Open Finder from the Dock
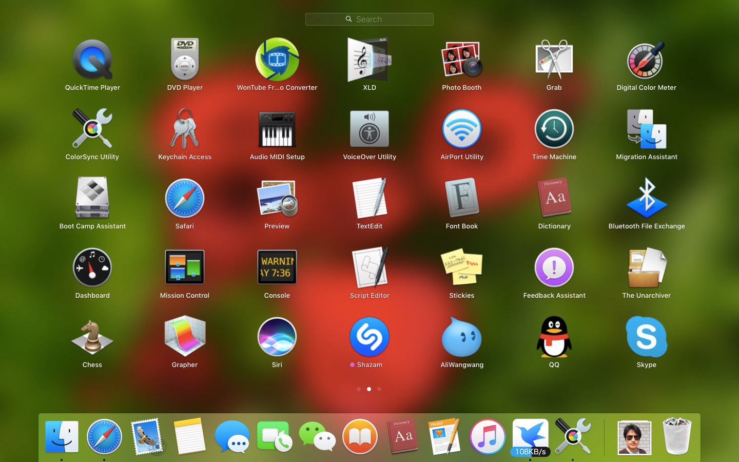 [x=62, y=437]
